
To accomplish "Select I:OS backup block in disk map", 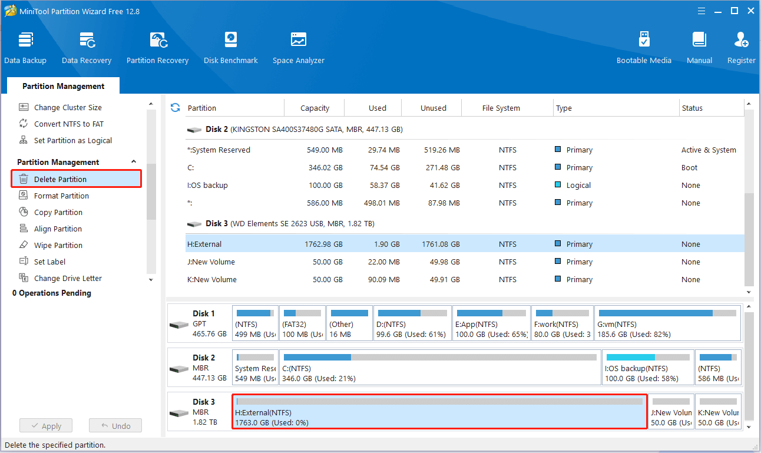I will 648,367.
